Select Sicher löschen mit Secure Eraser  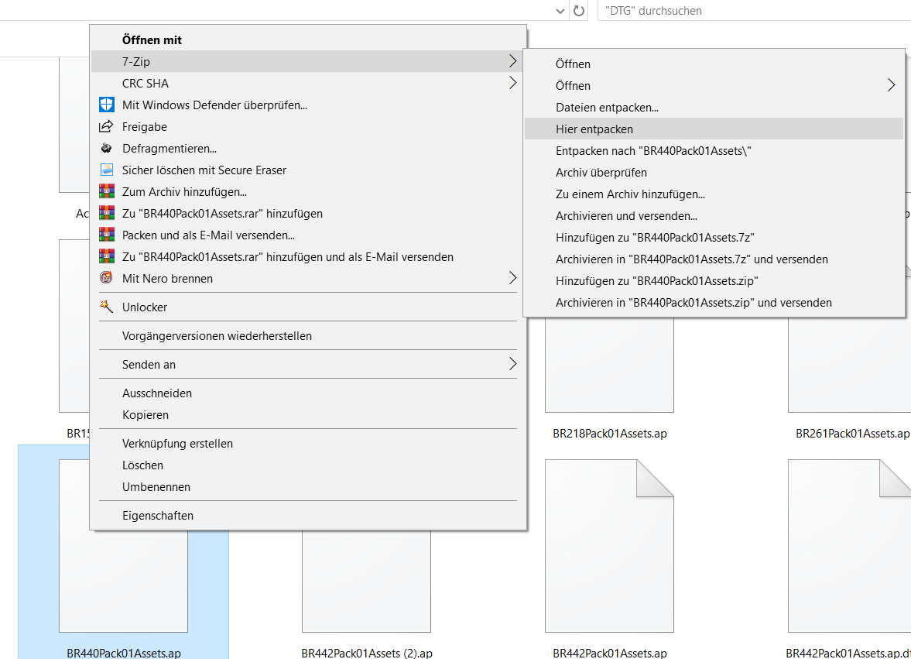coord(309,170)
